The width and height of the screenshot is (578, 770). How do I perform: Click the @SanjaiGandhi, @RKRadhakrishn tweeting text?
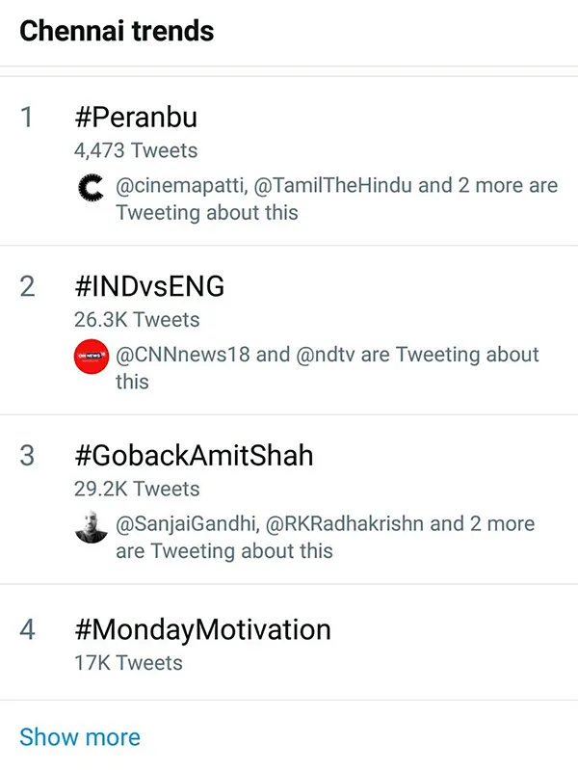coord(325,537)
